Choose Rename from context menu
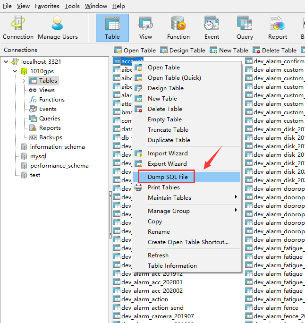The image size is (305, 323). coord(186,232)
